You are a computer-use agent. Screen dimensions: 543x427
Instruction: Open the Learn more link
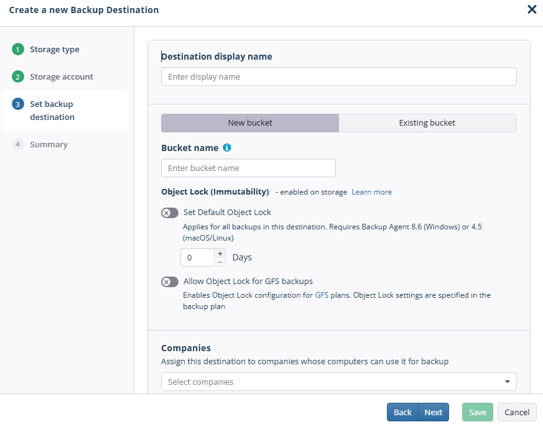click(x=372, y=192)
